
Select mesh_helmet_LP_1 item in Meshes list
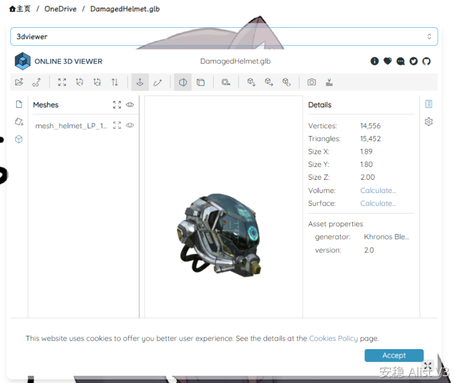point(71,126)
